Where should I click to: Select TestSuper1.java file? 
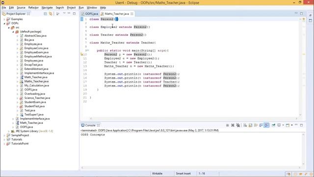[34, 115]
